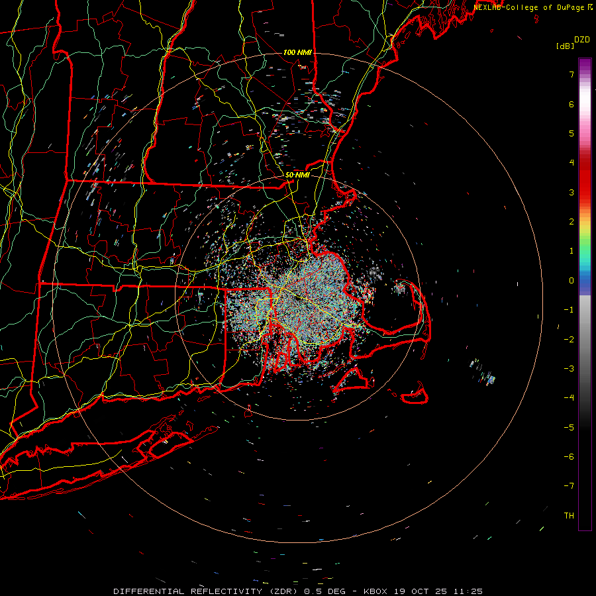Click the 3 value on the color scale
Image resolution: width=596 pixels, height=596 pixels.
(x=571, y=192)
